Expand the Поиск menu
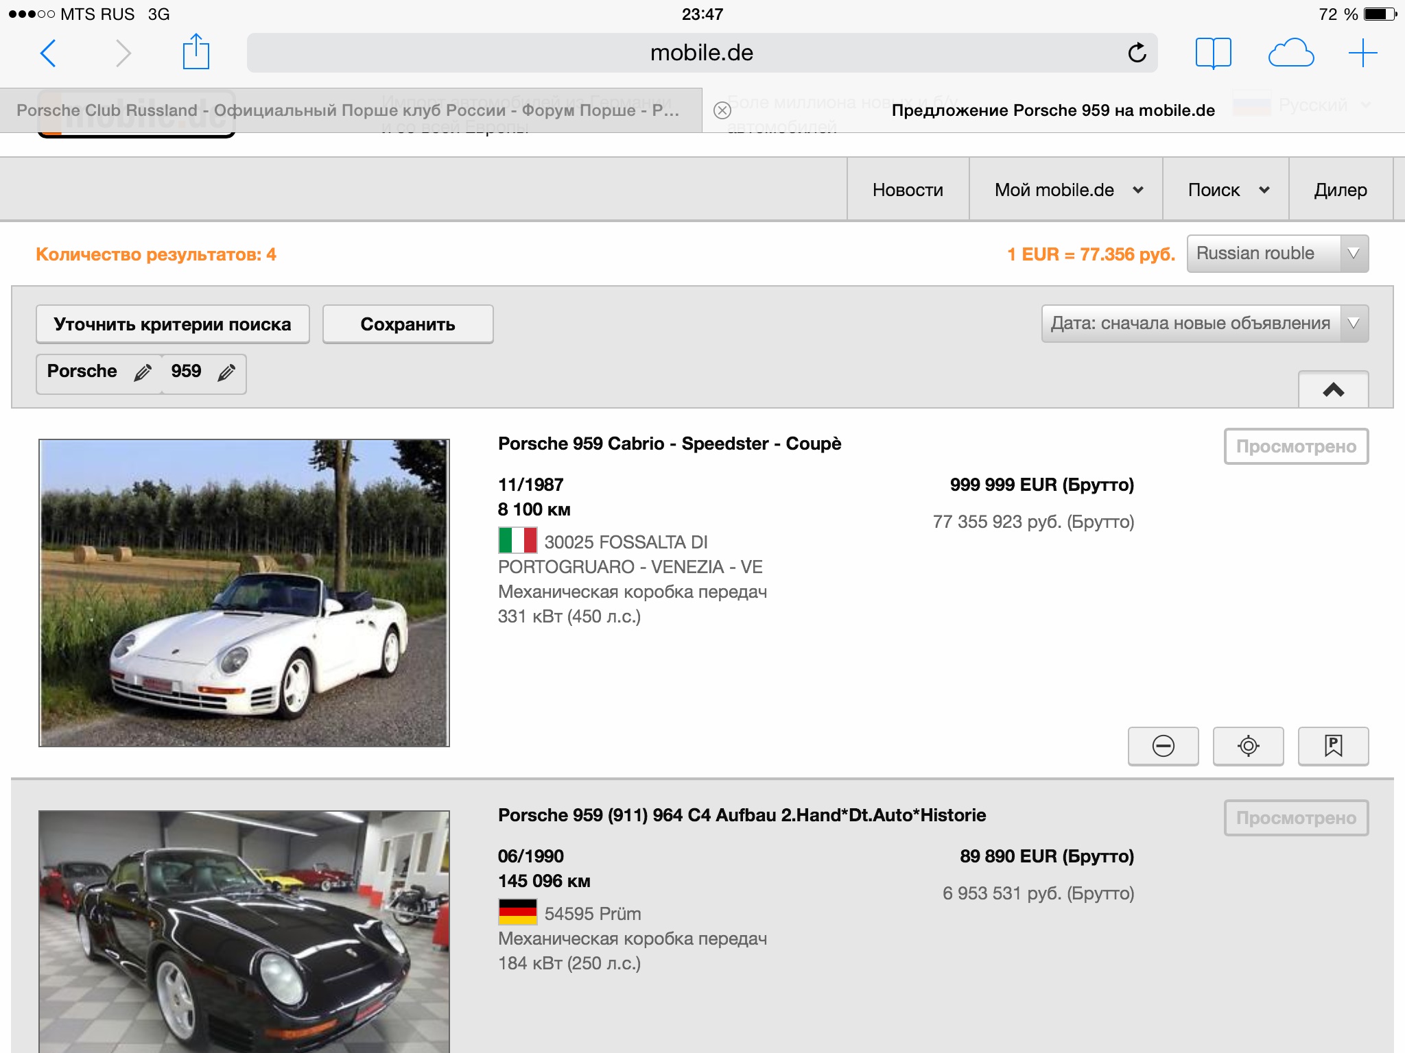The width and height of the screenshot is (1405, 1053). click(1226, 190)
